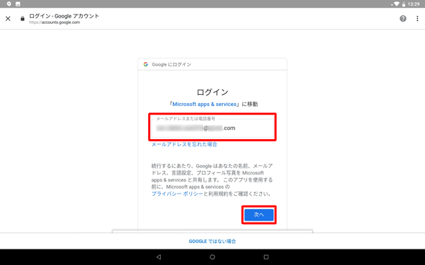Focus the email or phone input field
Screen dimensions: 425x265
coord(212,128)
